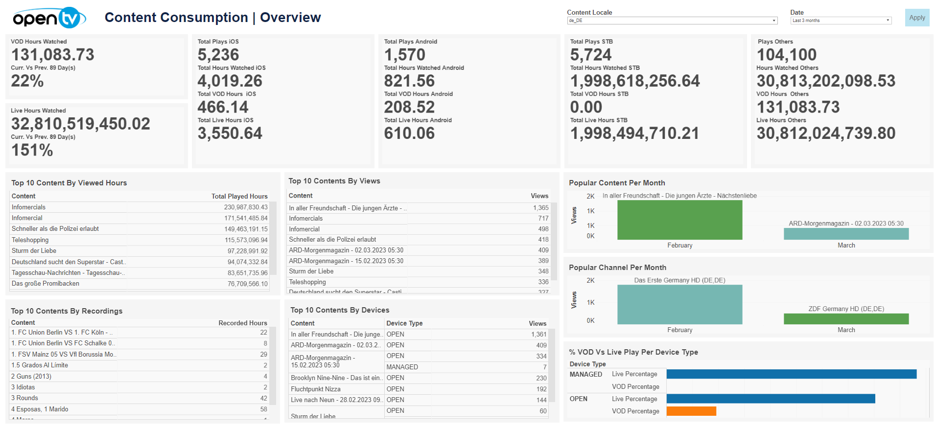Select the 2 Guns (2013) recording row
Viewport: 936px width, 428px height.
[140, 377]
